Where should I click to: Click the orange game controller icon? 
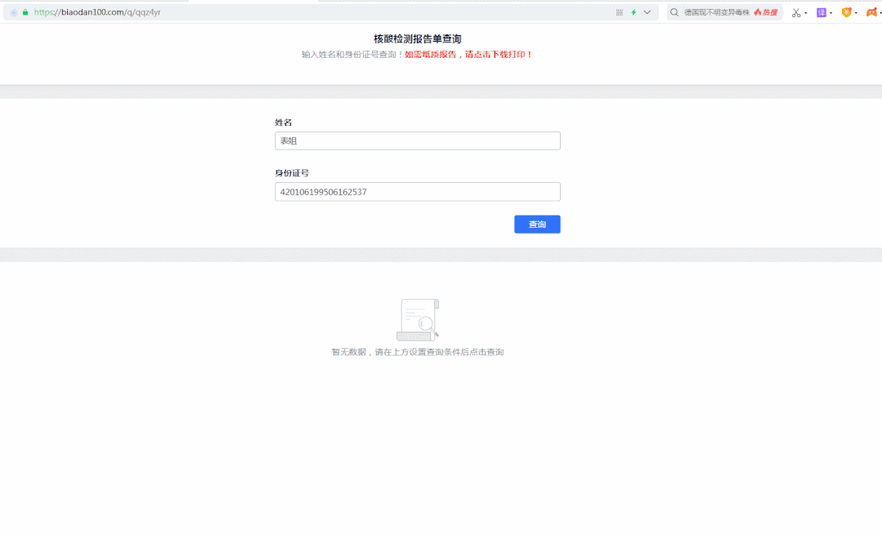(x=871, y=12)
